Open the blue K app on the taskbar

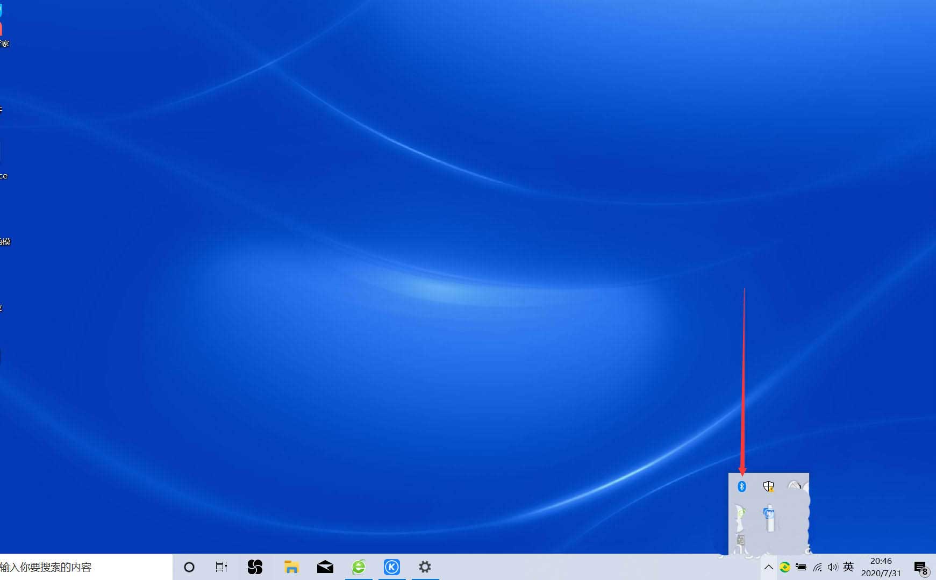click(x=392, y=567)
